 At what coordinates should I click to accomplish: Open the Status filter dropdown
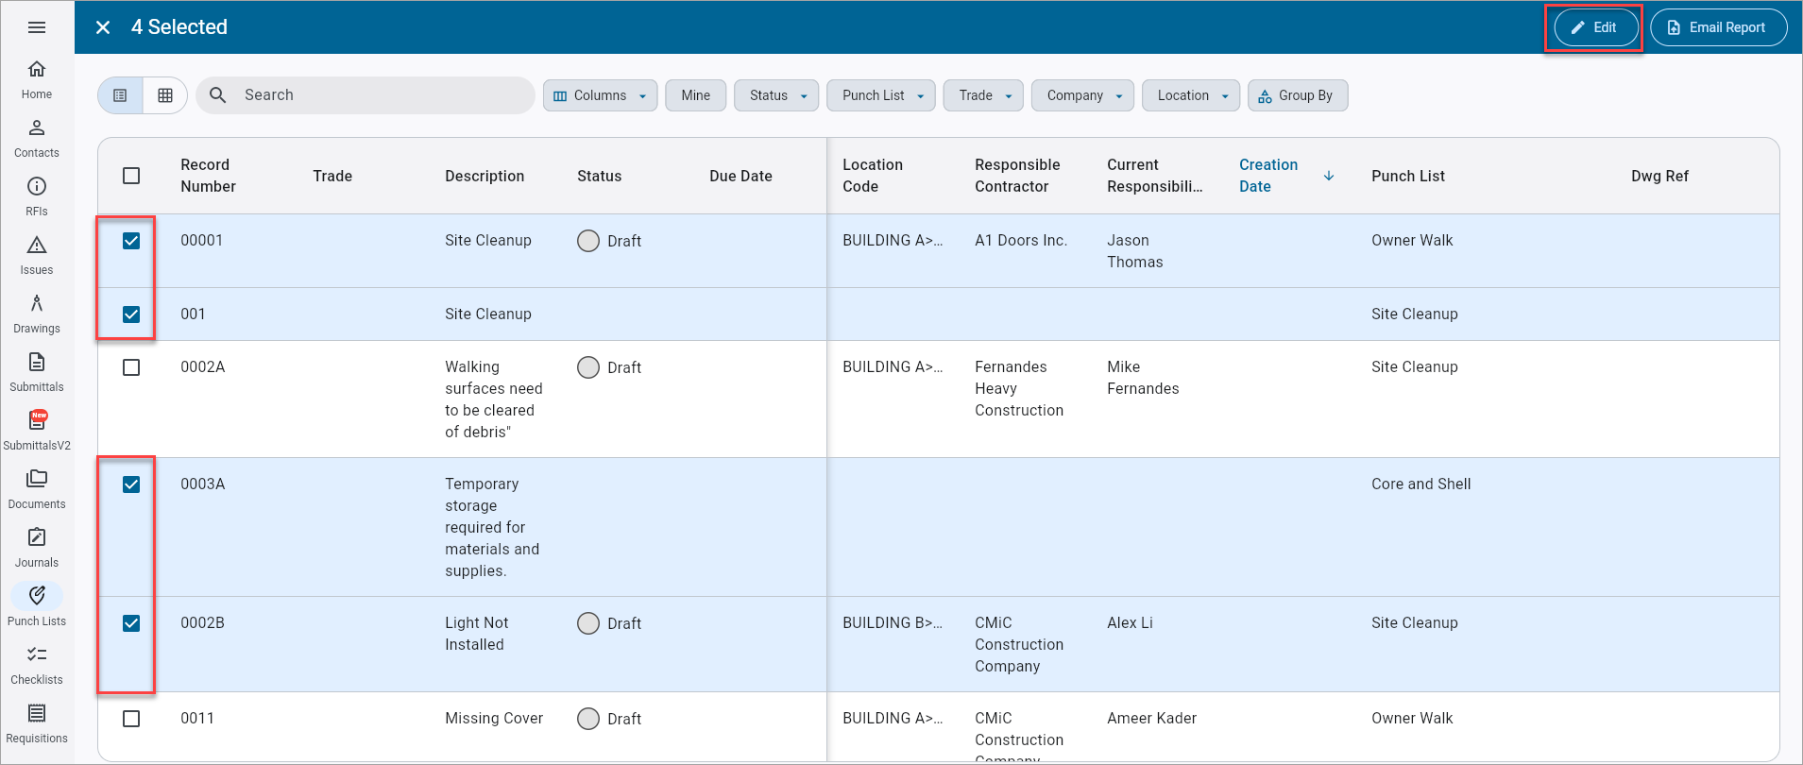click(x=776, y=95)
